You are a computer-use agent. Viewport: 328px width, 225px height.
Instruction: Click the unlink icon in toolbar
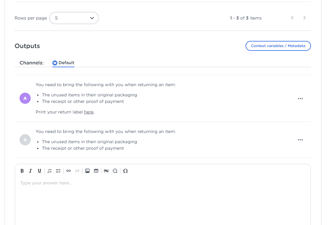pyautogui.click(x=77, y=171)
